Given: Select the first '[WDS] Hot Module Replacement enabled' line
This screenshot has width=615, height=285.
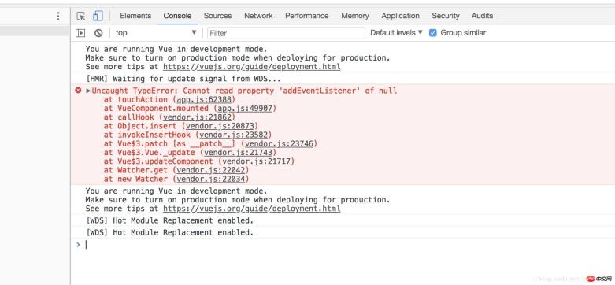Looking at the screenshot, I should point(169,220).
